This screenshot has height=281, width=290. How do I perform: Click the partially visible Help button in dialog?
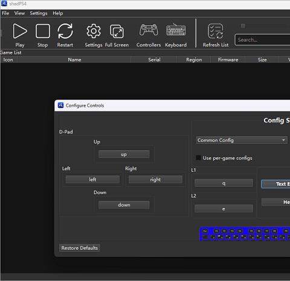(x=275, y=202)
